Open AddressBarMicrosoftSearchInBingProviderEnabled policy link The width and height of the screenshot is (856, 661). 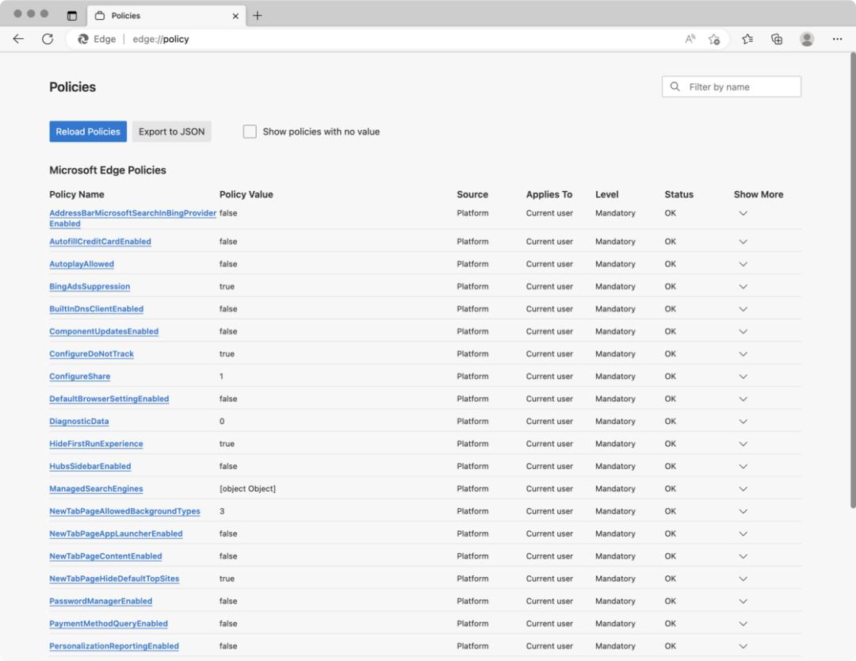coord(132,218)
